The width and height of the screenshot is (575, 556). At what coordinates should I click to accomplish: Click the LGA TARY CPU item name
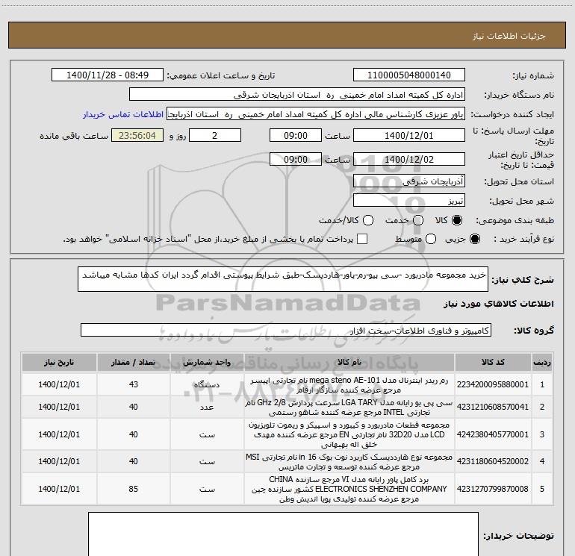349,407
